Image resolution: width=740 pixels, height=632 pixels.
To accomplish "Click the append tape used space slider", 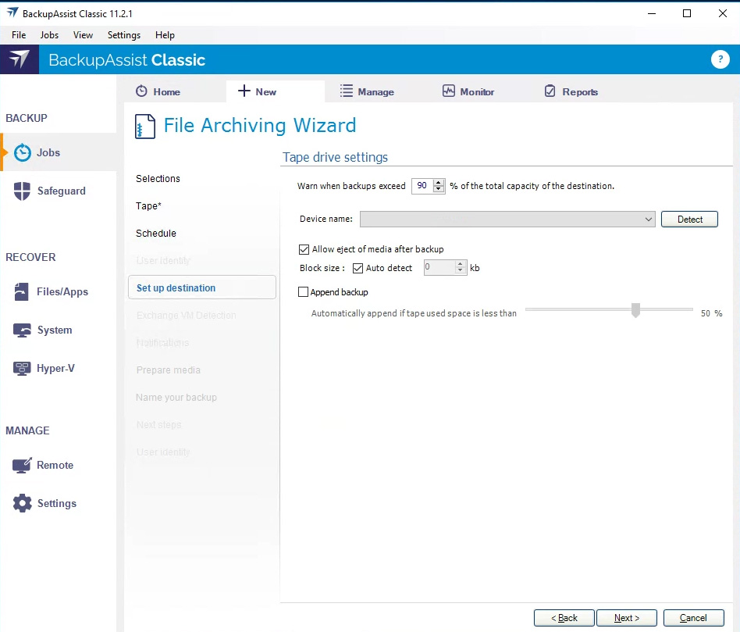I will [x=635, y=310].
